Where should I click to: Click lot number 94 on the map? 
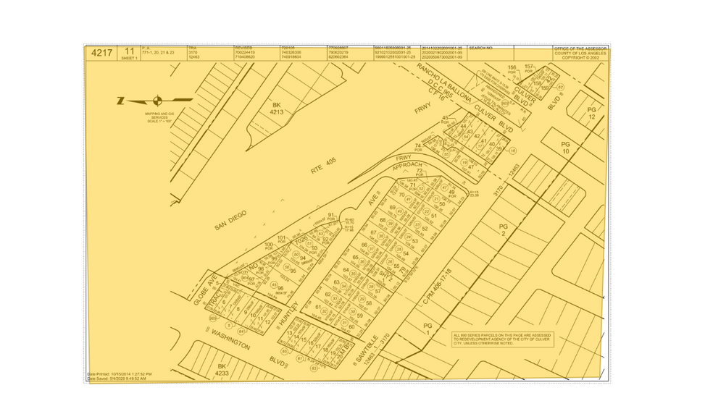coord(303,258)
